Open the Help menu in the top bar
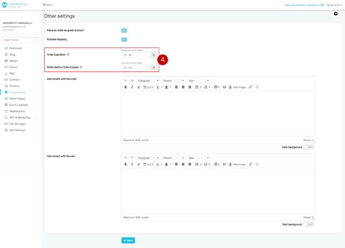The width and height of the screenshot is (345, 248). click(x=48, y=4)
